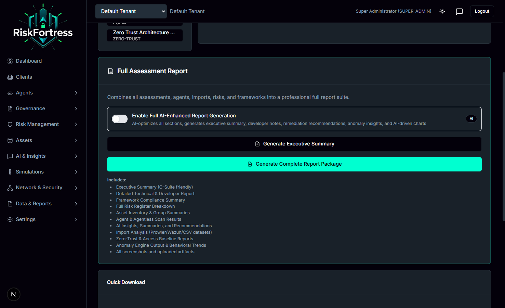Click the Clients icon in the sidebar
Image resolution: width=505 pixels, height=308 pixels.
pos(10,77)
